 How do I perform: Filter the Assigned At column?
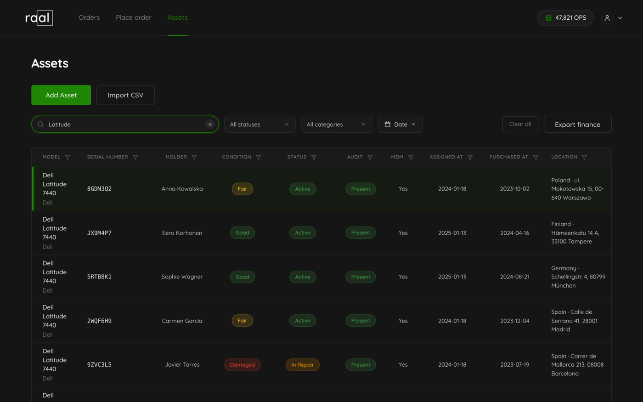[x=470, y=157]
